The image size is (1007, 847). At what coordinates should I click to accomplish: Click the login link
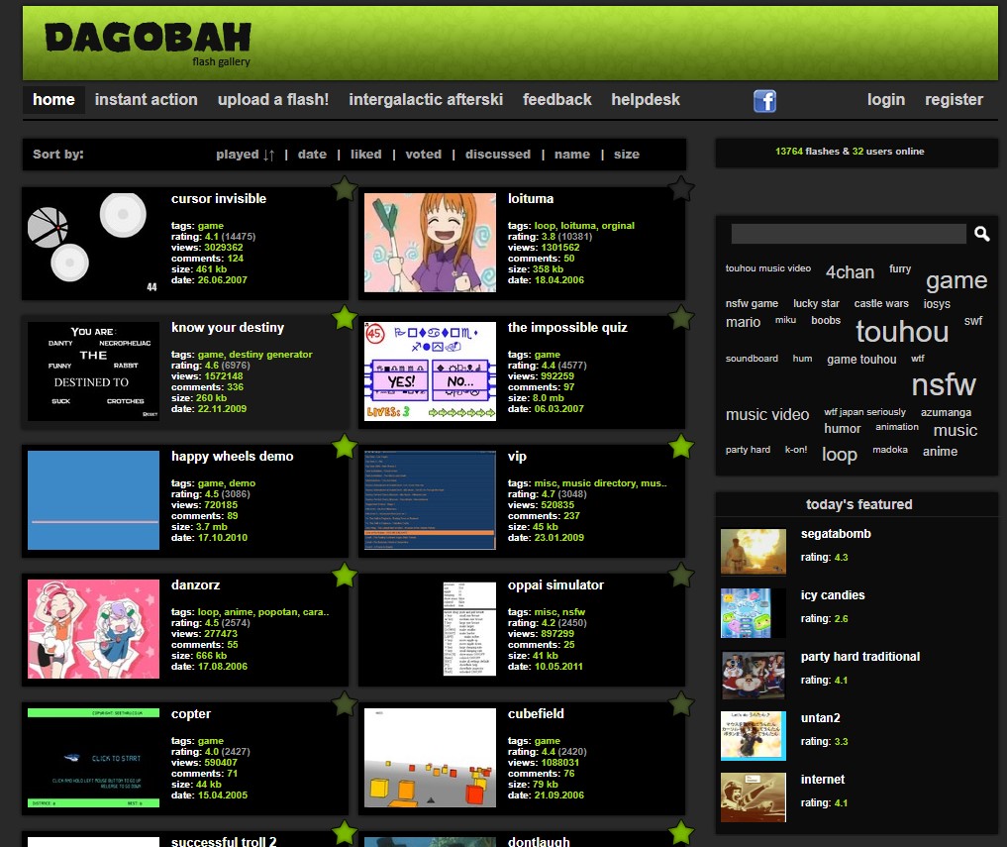point(885,100)
